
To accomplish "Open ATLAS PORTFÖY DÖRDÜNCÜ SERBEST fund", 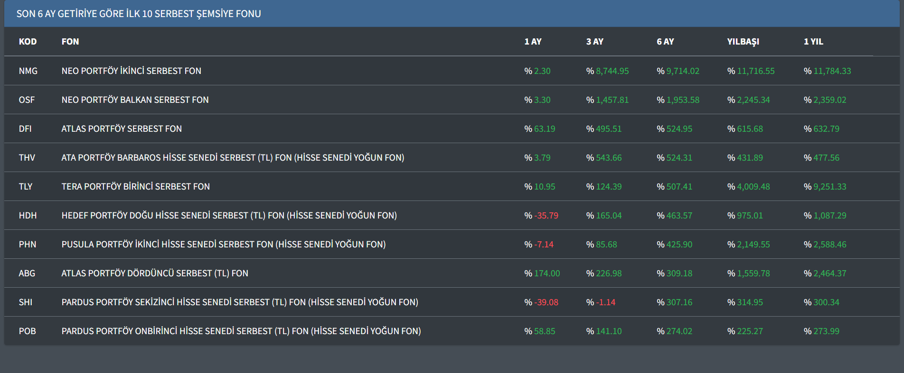I will (x=155, y=273).
